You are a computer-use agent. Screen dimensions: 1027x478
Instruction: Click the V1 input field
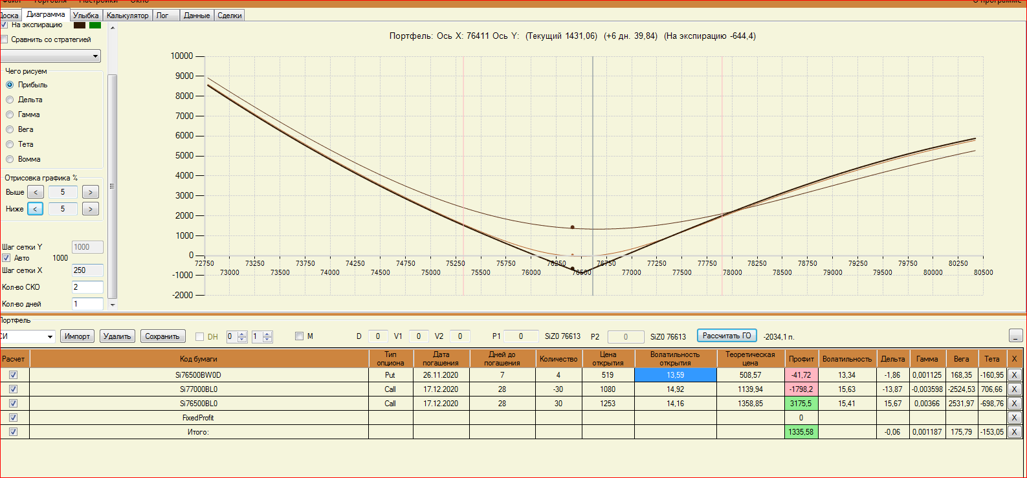pyautogui.click(x=419, y=336)
